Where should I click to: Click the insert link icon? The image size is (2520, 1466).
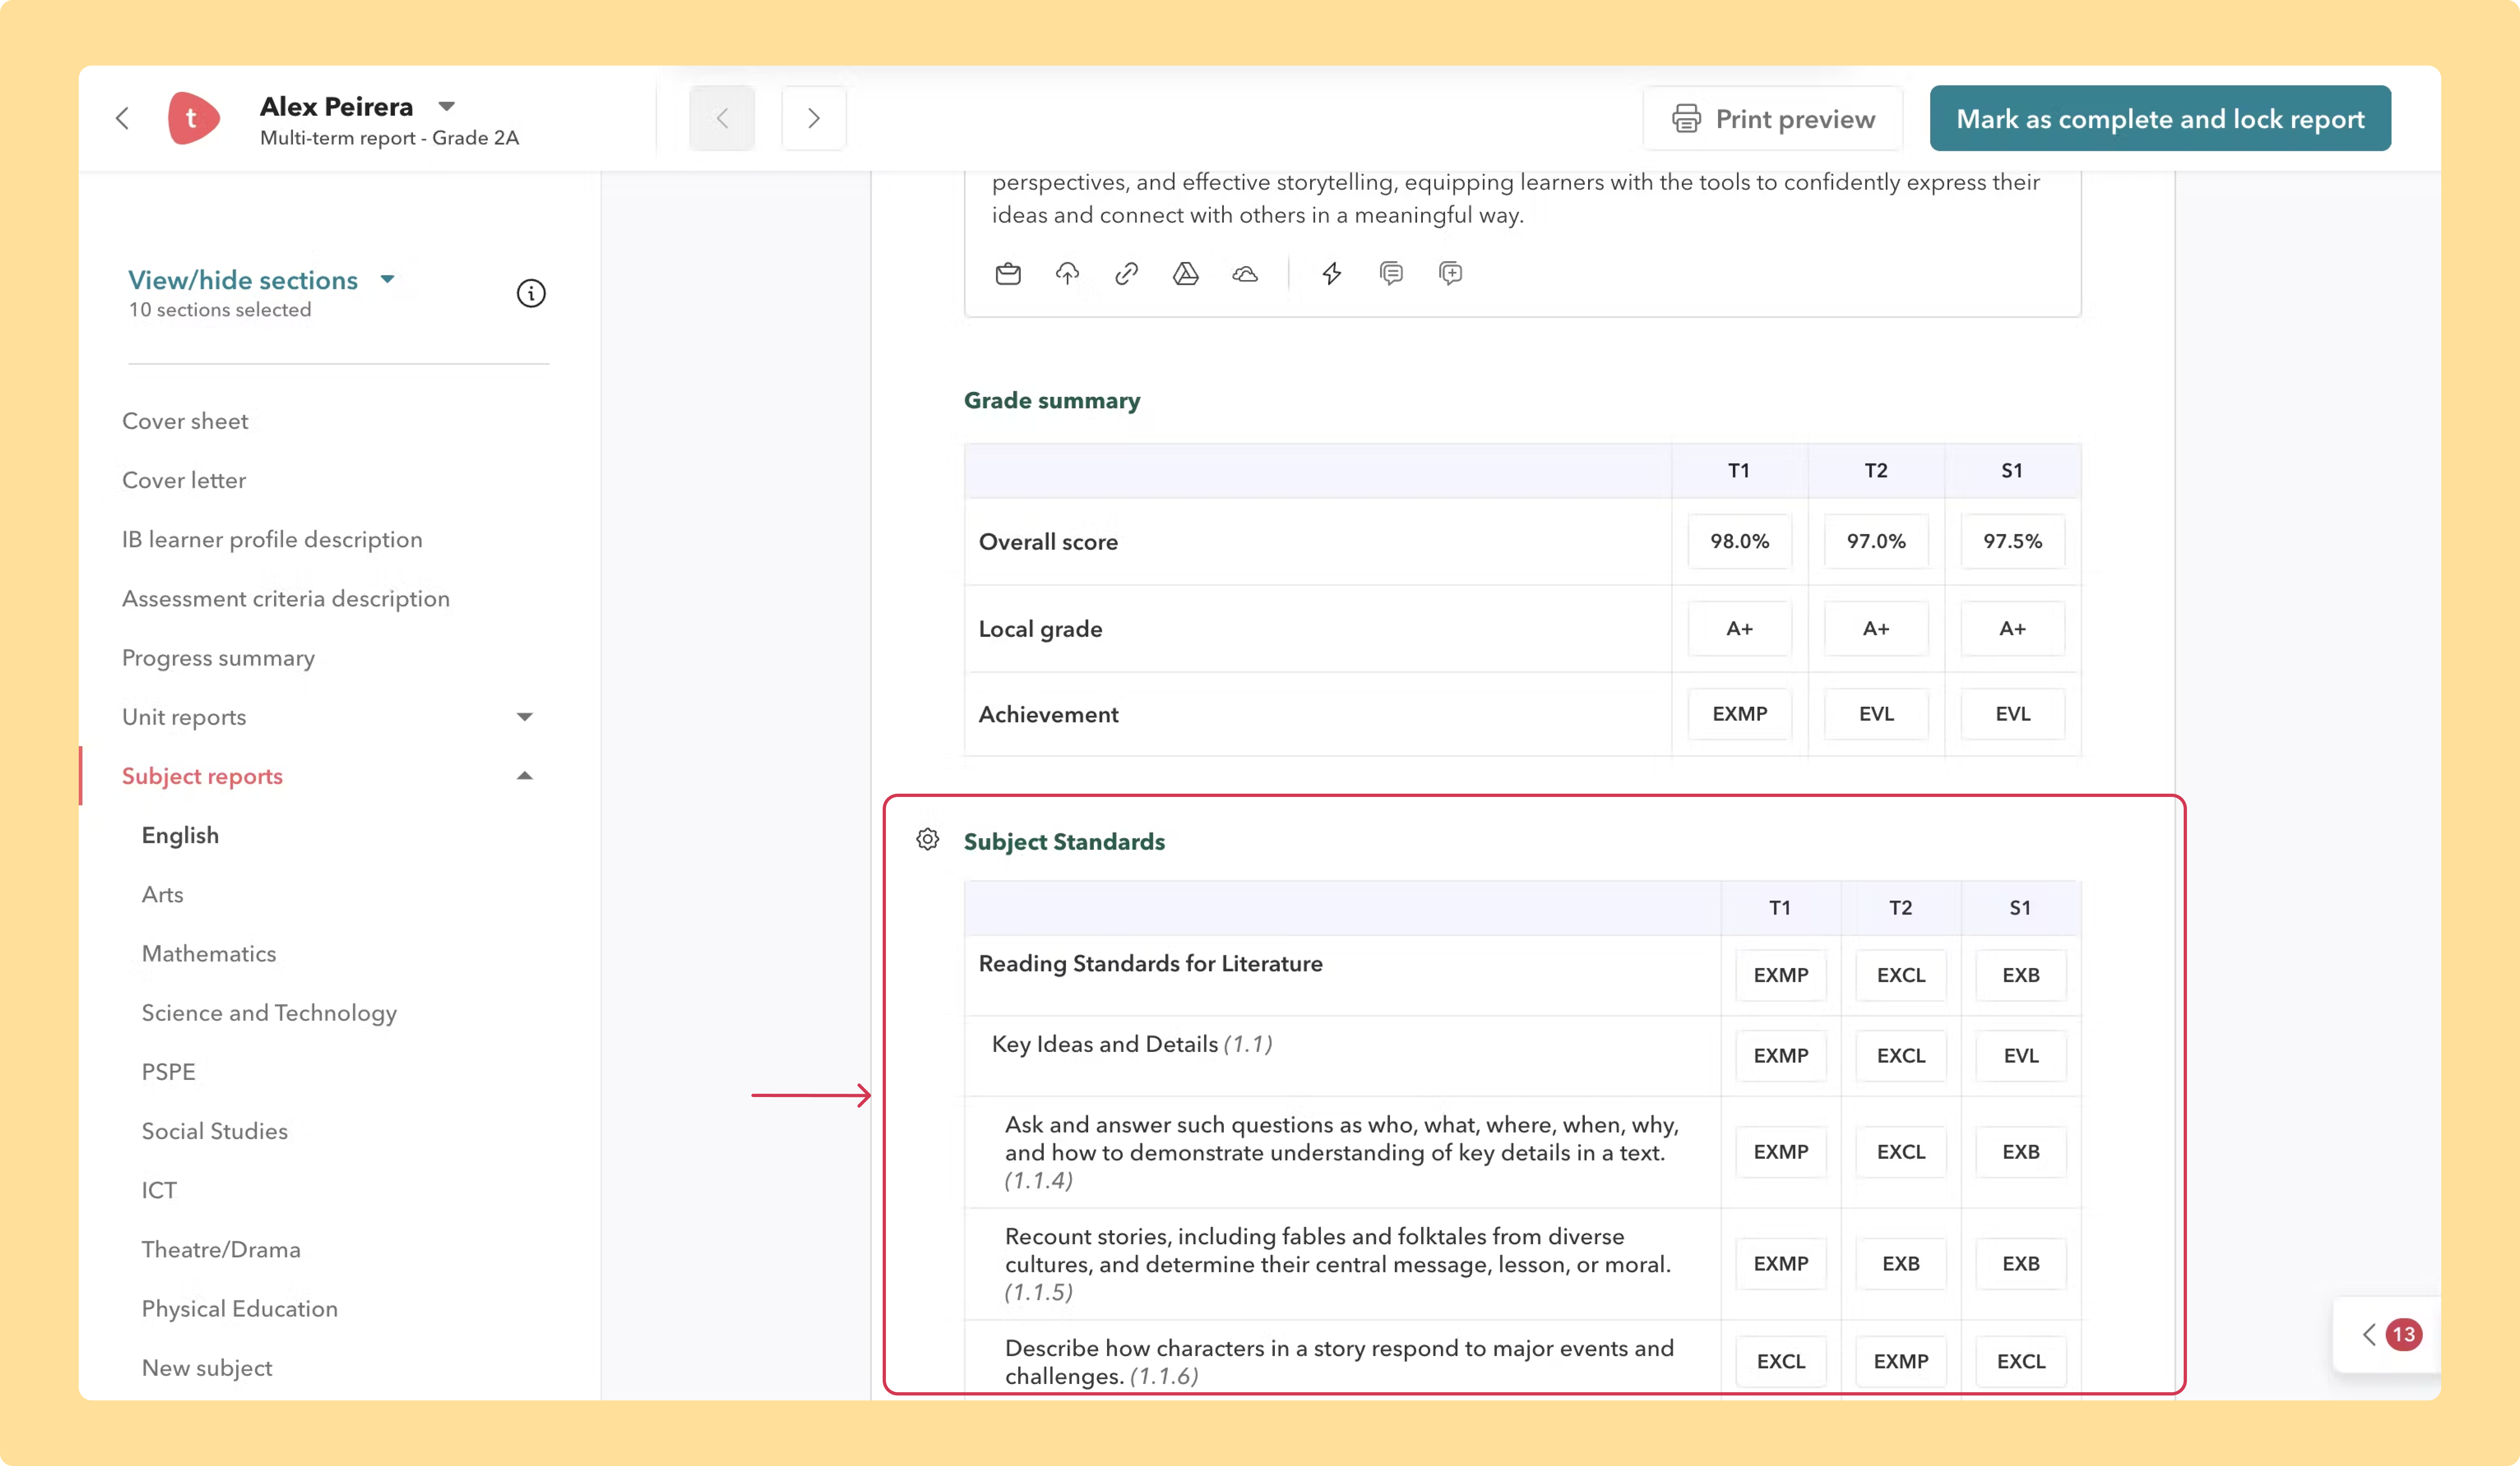(1127, 274)
